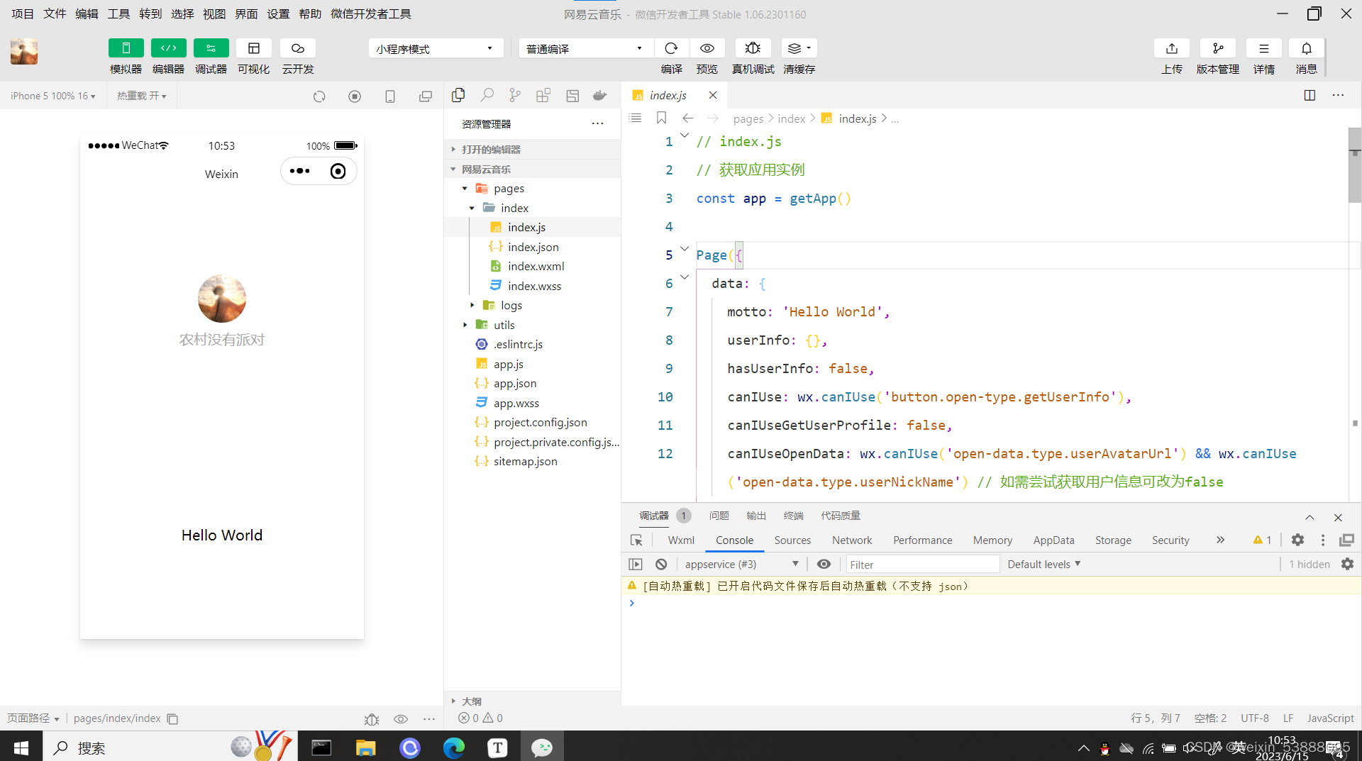
Task: Open the project.config.json file
Action: [532, 423]
